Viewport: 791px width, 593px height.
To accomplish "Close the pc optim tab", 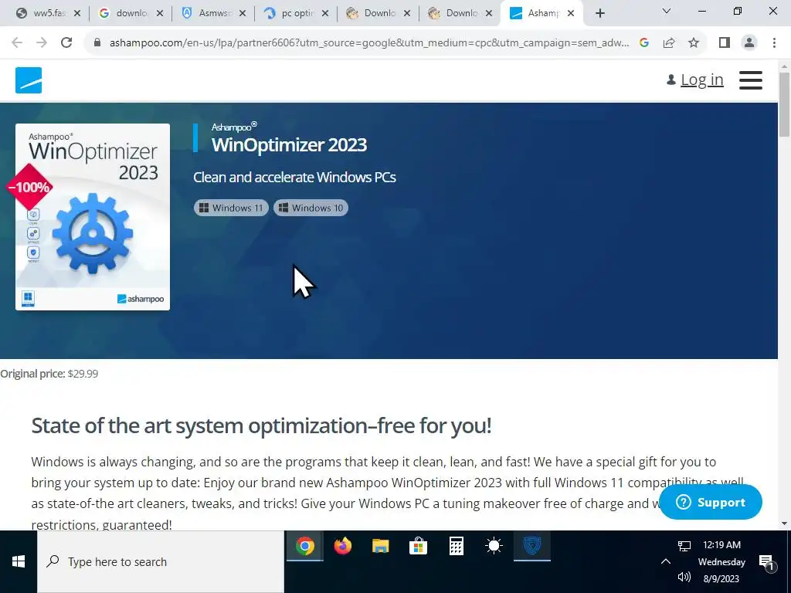I will pos(325,14).
